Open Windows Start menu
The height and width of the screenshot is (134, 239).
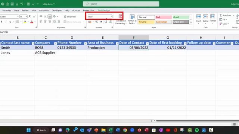click(28, 130)
